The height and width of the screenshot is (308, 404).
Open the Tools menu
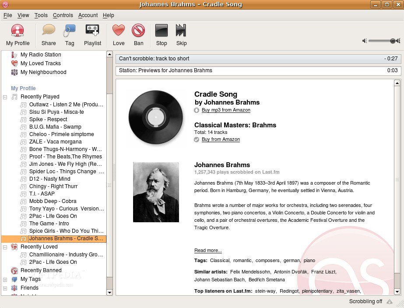coord(41,15)
